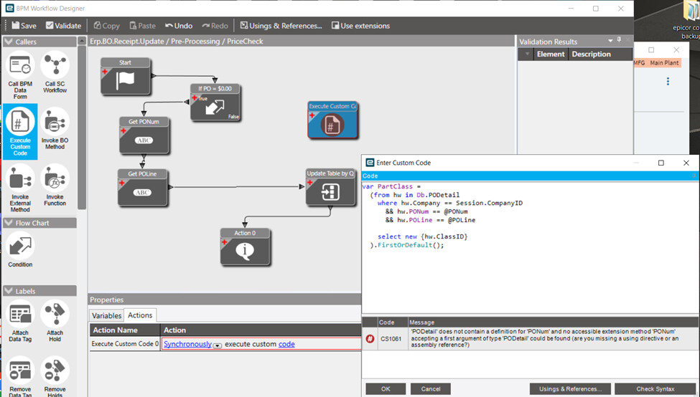Screen dimensions: 700x397
Task: Open the Synchronously dropdown arrow
Action: click(218, 345)
